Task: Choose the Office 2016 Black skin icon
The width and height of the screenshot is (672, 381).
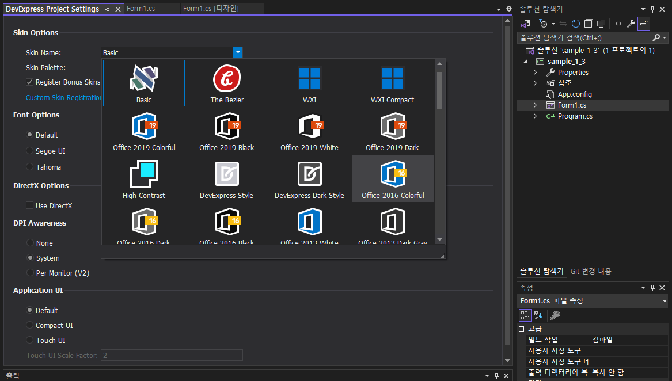Action: coord(227,222)
